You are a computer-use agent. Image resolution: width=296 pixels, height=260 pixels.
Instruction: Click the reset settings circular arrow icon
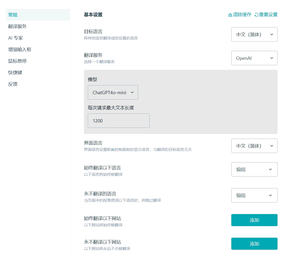256,15
